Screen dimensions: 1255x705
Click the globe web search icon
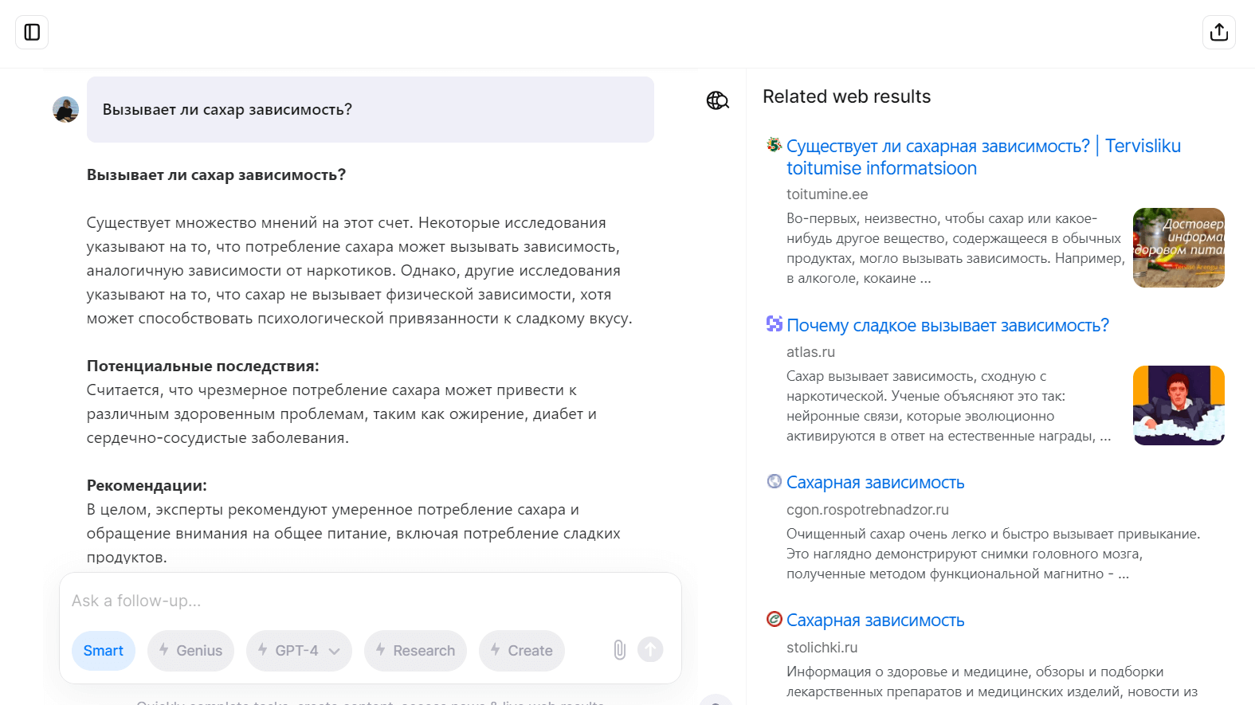point(717,100)
